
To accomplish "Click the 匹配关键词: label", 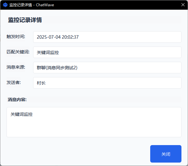I will tap(18, 52).
